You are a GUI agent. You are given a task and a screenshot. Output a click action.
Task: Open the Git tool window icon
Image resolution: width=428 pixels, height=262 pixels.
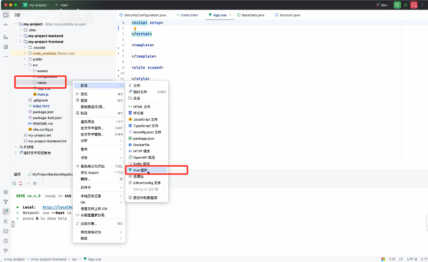tap(5, 251)
